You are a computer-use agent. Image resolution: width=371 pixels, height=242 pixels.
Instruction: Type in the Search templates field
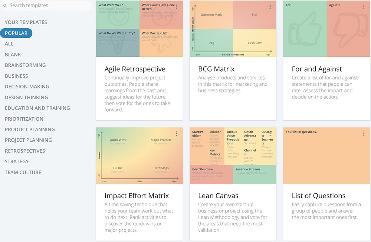click(48, 6)
